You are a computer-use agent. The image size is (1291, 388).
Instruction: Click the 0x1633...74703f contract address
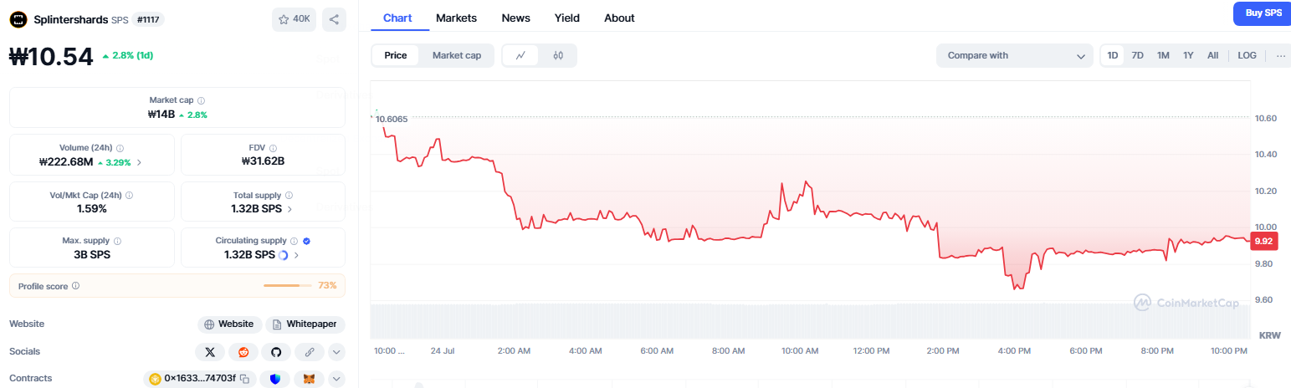200,380
